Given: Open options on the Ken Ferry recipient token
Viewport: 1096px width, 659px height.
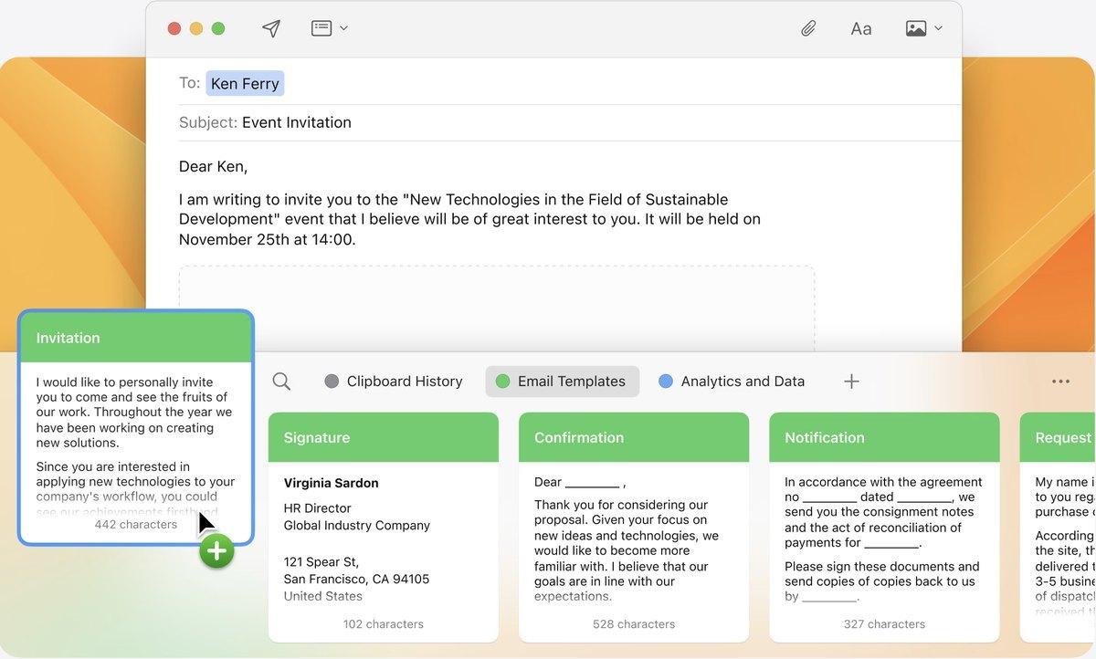Looking at the screenshot, I should (244, 83).
